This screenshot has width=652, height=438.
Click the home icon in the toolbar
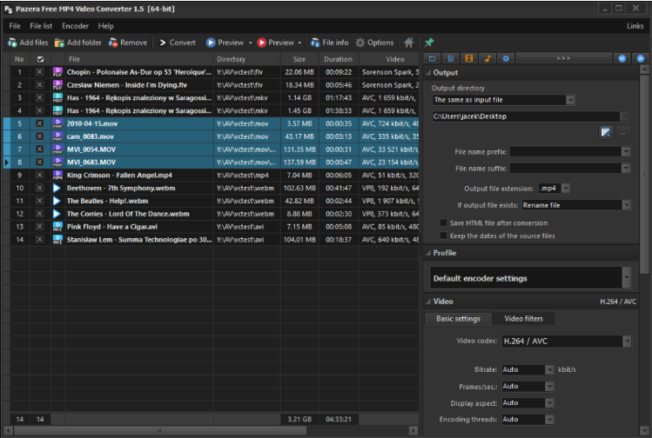(409, 43)
